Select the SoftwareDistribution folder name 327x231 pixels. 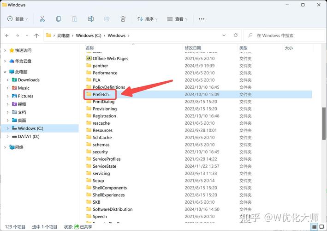[x=113, y=209]
